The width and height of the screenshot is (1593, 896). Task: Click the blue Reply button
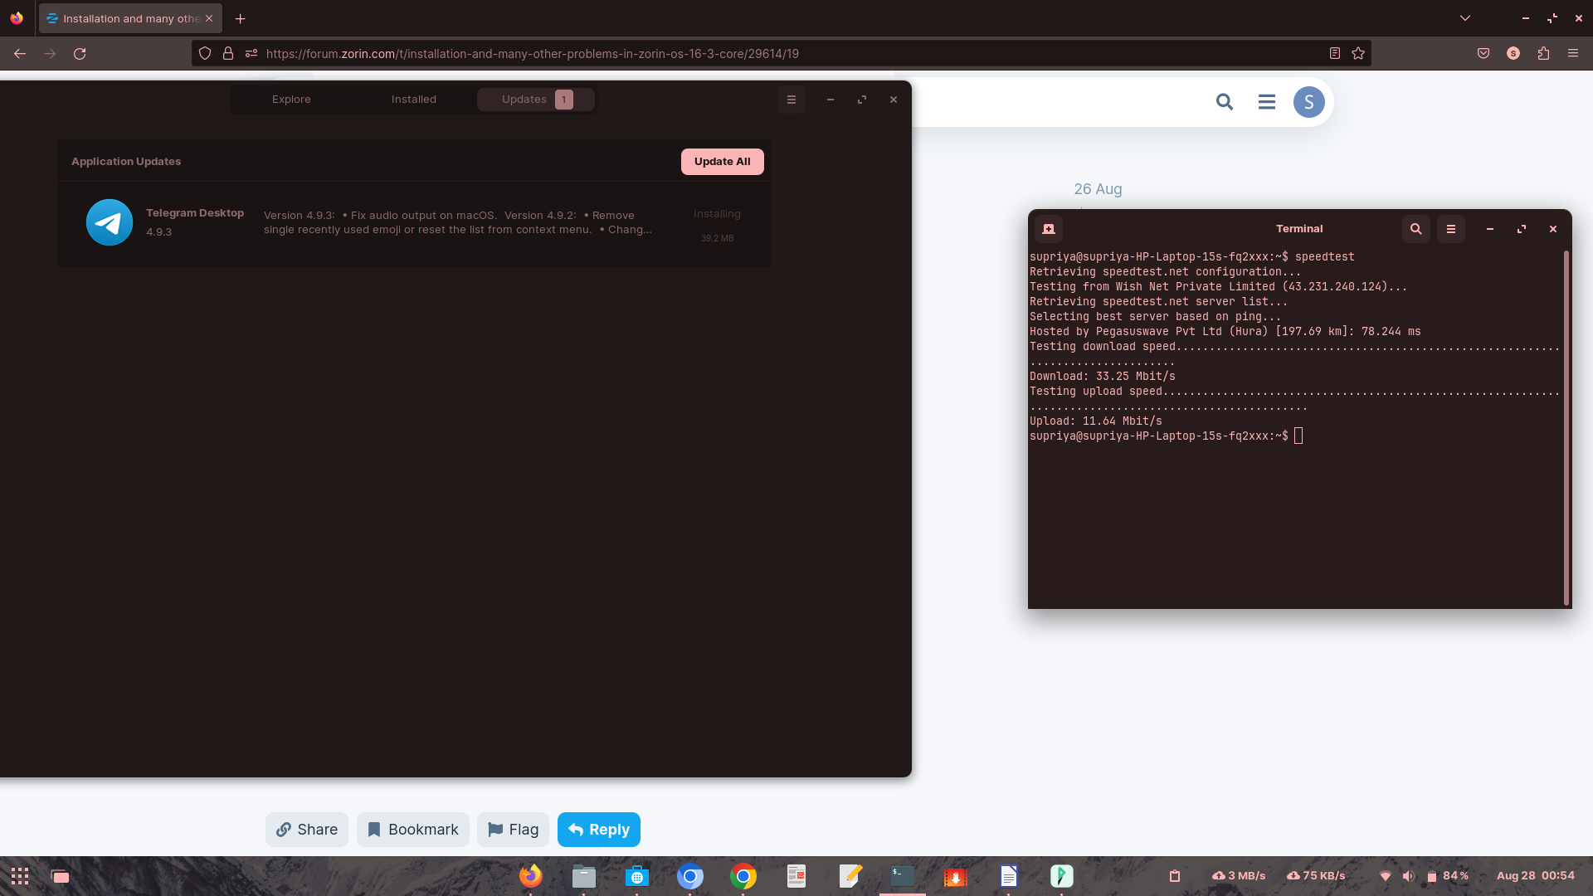point(599,830)
